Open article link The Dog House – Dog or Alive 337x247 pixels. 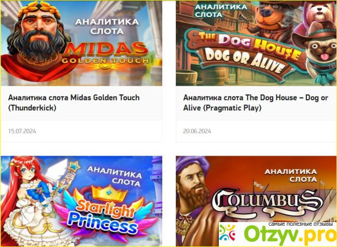(256, 103)
